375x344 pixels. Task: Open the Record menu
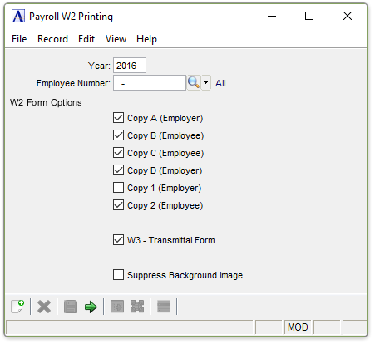[52, 39]
